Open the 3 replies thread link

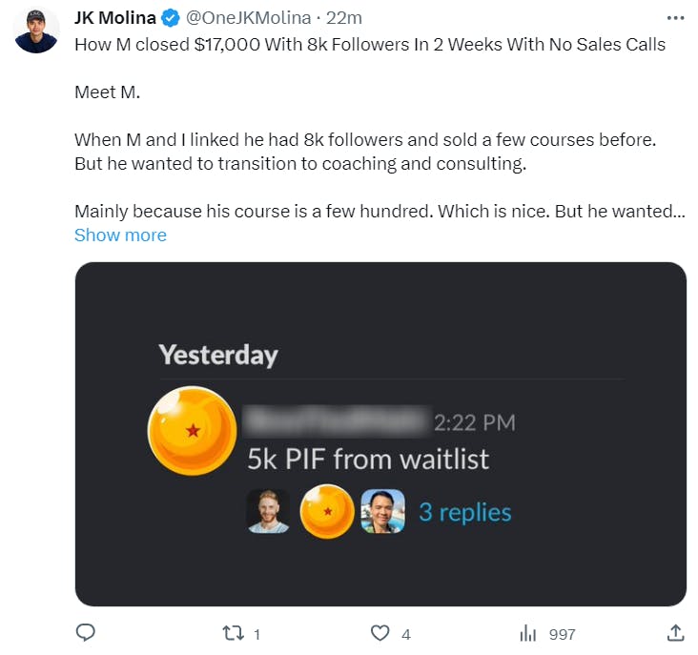(464, 512)
